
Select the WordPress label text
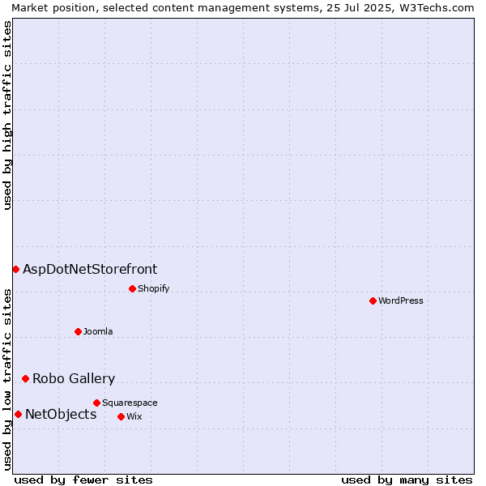400,301
